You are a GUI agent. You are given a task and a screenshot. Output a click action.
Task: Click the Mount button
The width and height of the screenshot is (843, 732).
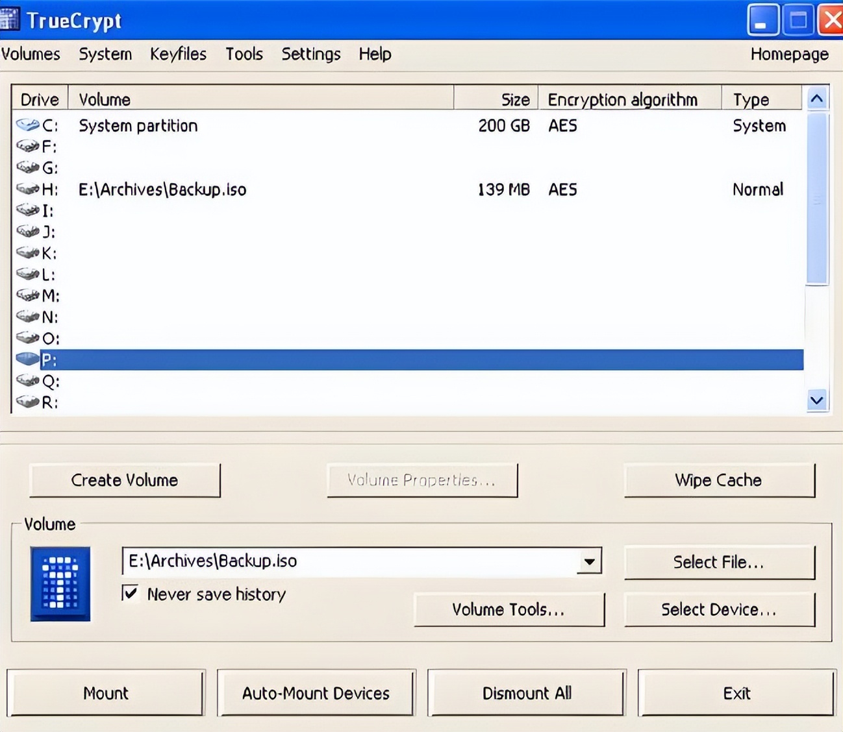pos(106,693)
